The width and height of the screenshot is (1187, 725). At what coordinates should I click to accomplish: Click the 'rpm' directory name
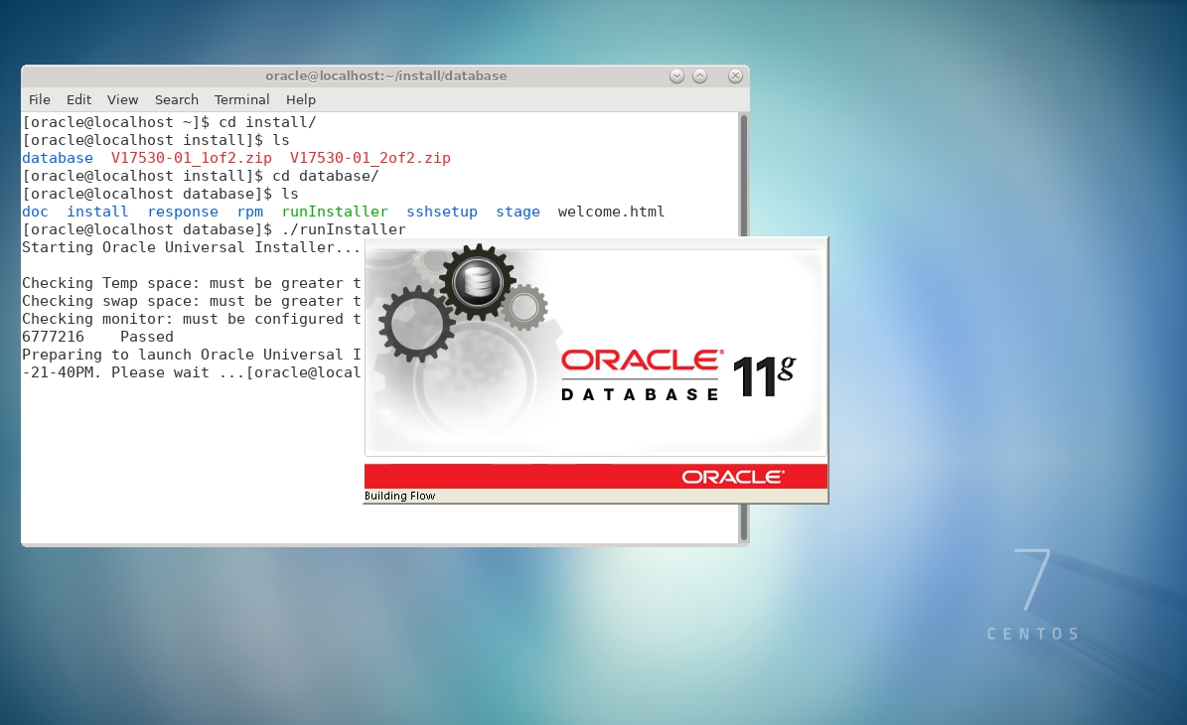click(249, 212)
